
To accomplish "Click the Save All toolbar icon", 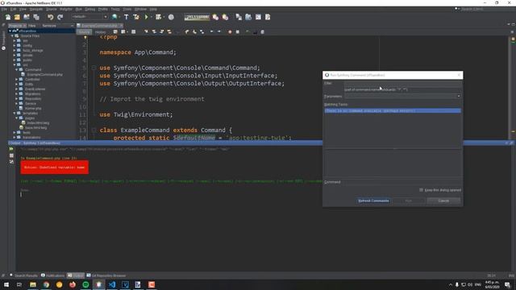I will click(x=35, y=17).
